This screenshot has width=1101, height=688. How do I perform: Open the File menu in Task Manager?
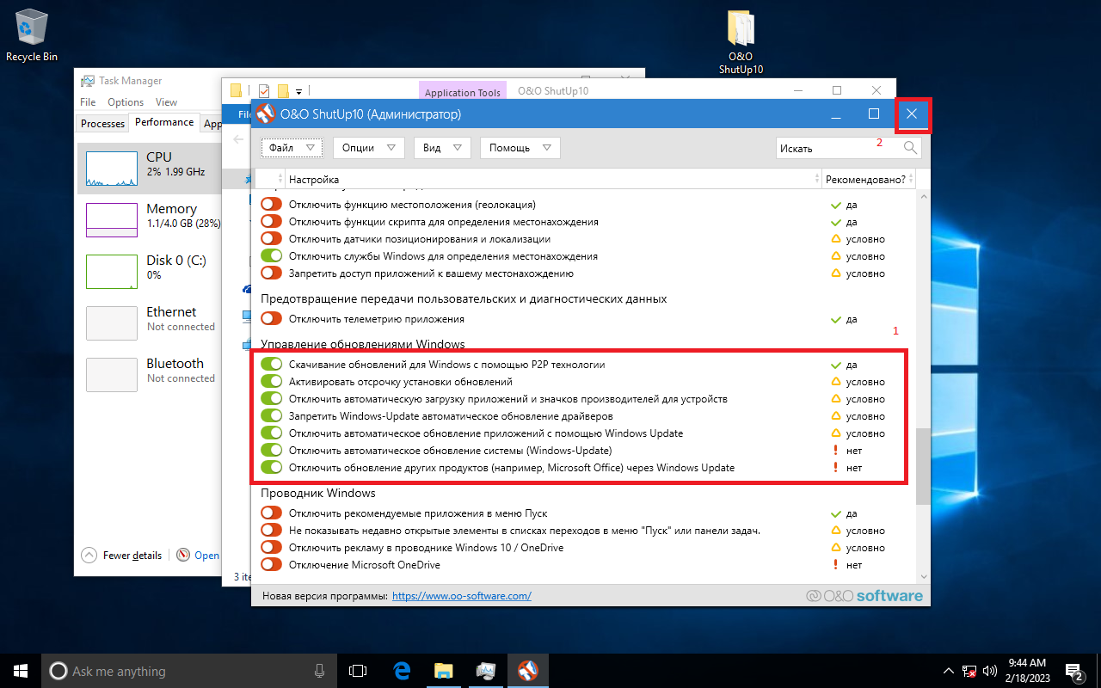pyautogui.click(x=88, y=102)
